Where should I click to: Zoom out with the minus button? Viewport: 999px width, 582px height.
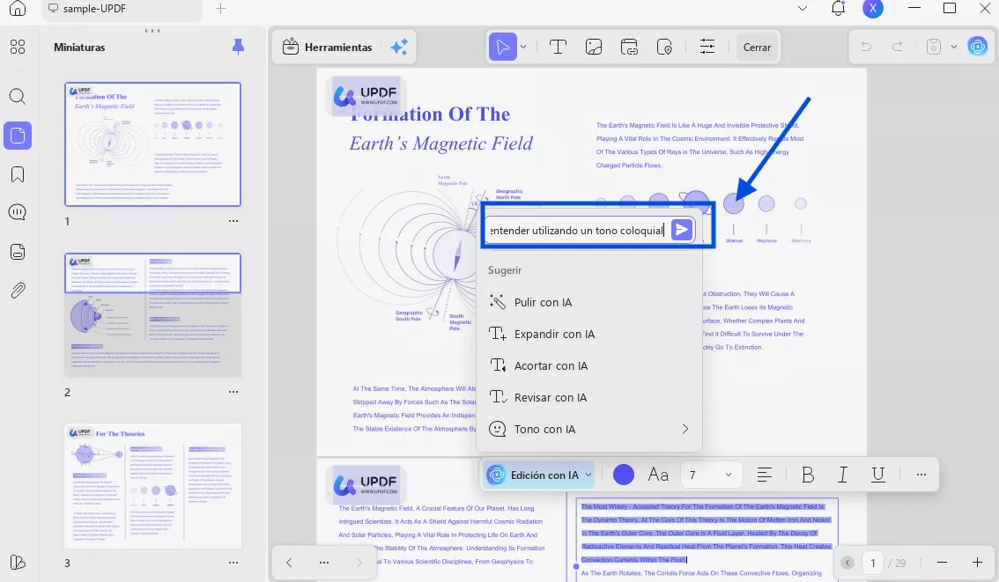pos(943,563)
